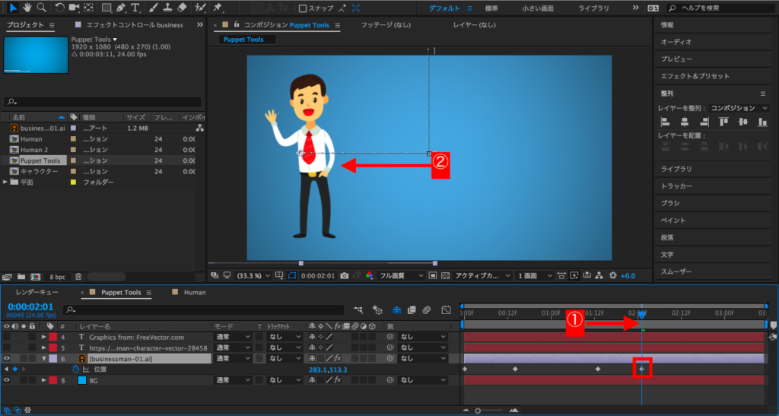This screenshot has height=416, width=779.
Task: Choose the Pen tool in toolbar
Action: click(120, 8)
